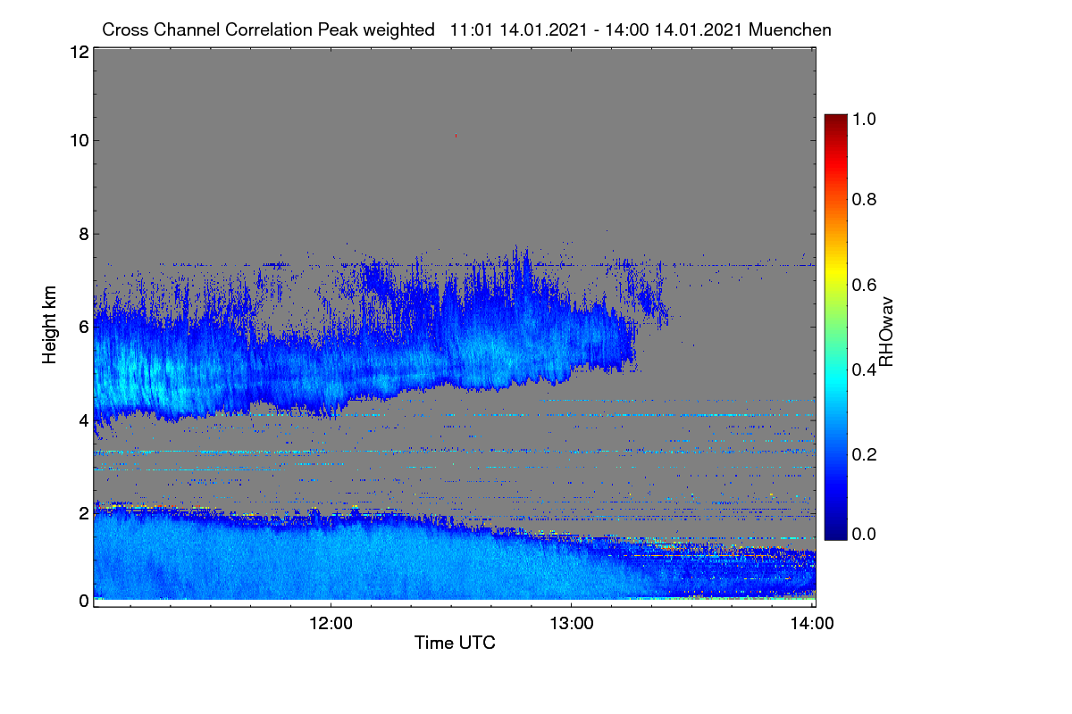Click the isolated red pixel near 10 km
The width and height of the screenshot is (1072, 714).
456,136
